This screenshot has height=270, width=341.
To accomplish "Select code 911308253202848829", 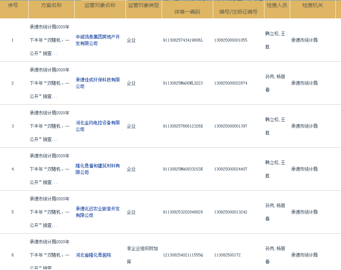I will (x=183, y=212).
